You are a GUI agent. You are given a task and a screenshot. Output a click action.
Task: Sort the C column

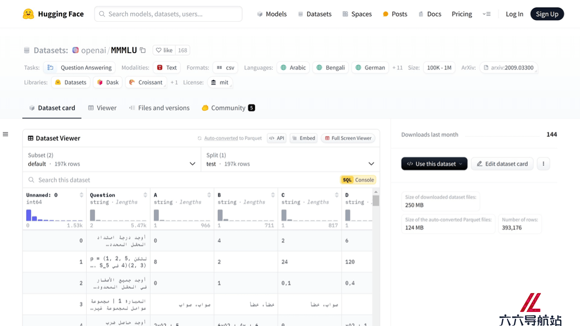tap(337, 195)
